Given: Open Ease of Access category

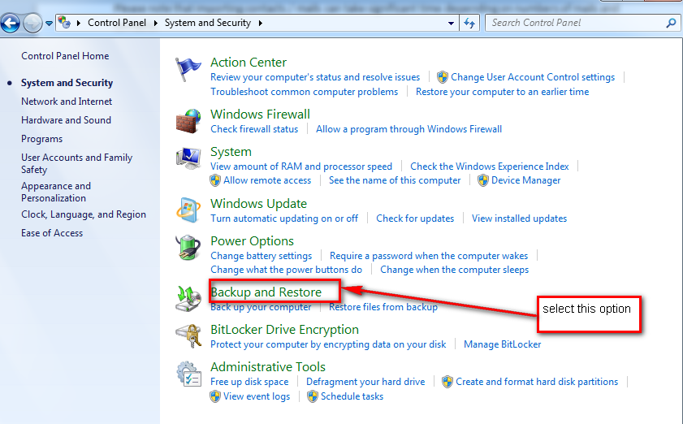Looking at the screenshot, I should (x=52, y=233).
